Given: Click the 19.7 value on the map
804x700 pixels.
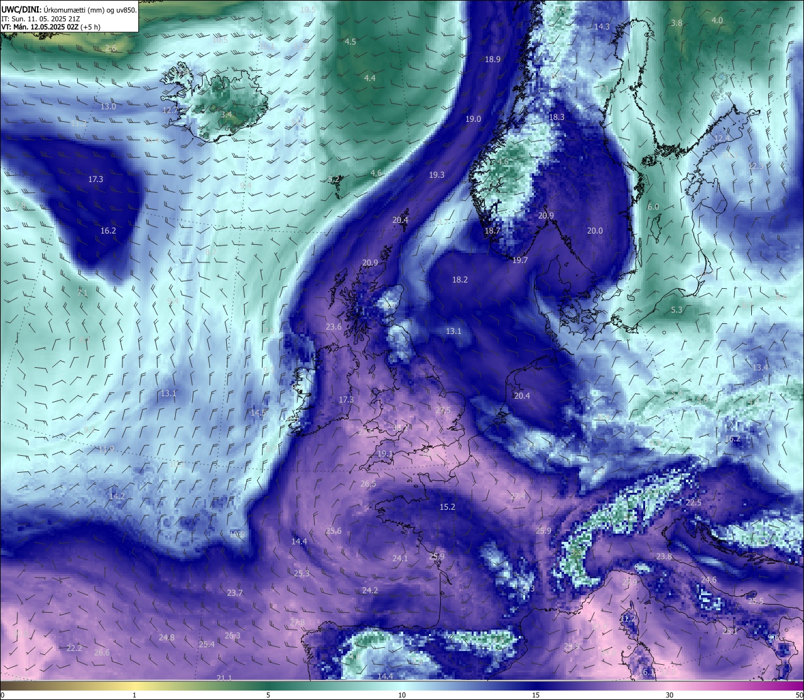Looking at the screenshot, I should point(520,261).
